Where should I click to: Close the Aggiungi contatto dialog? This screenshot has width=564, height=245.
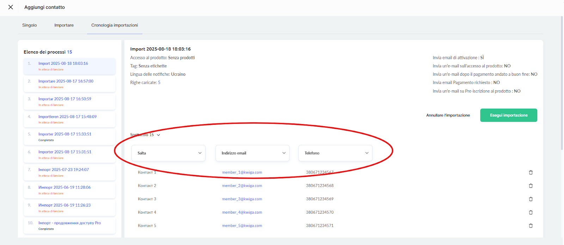pos(11,7)
